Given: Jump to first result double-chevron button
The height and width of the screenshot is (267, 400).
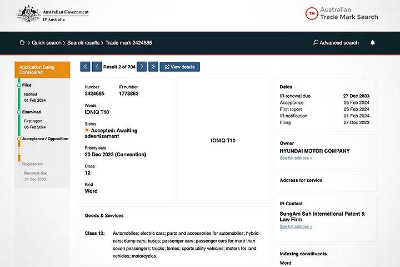Looking at the screenshot, I should [85, 67].
